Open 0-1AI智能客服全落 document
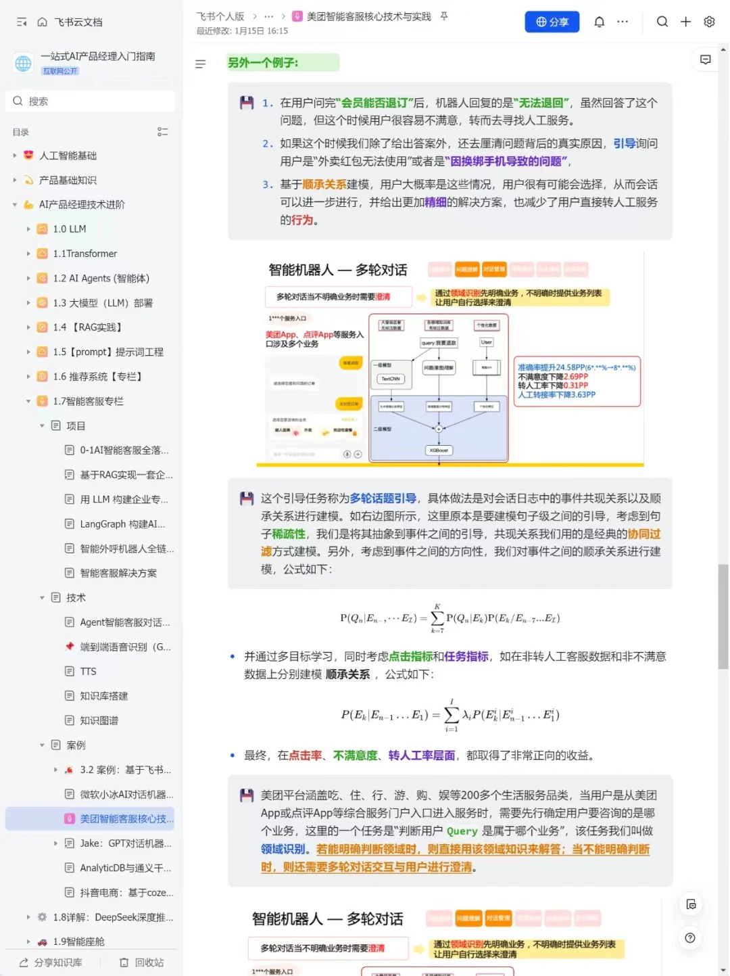Screen dimensions: 730x976 tap(124, 450)
